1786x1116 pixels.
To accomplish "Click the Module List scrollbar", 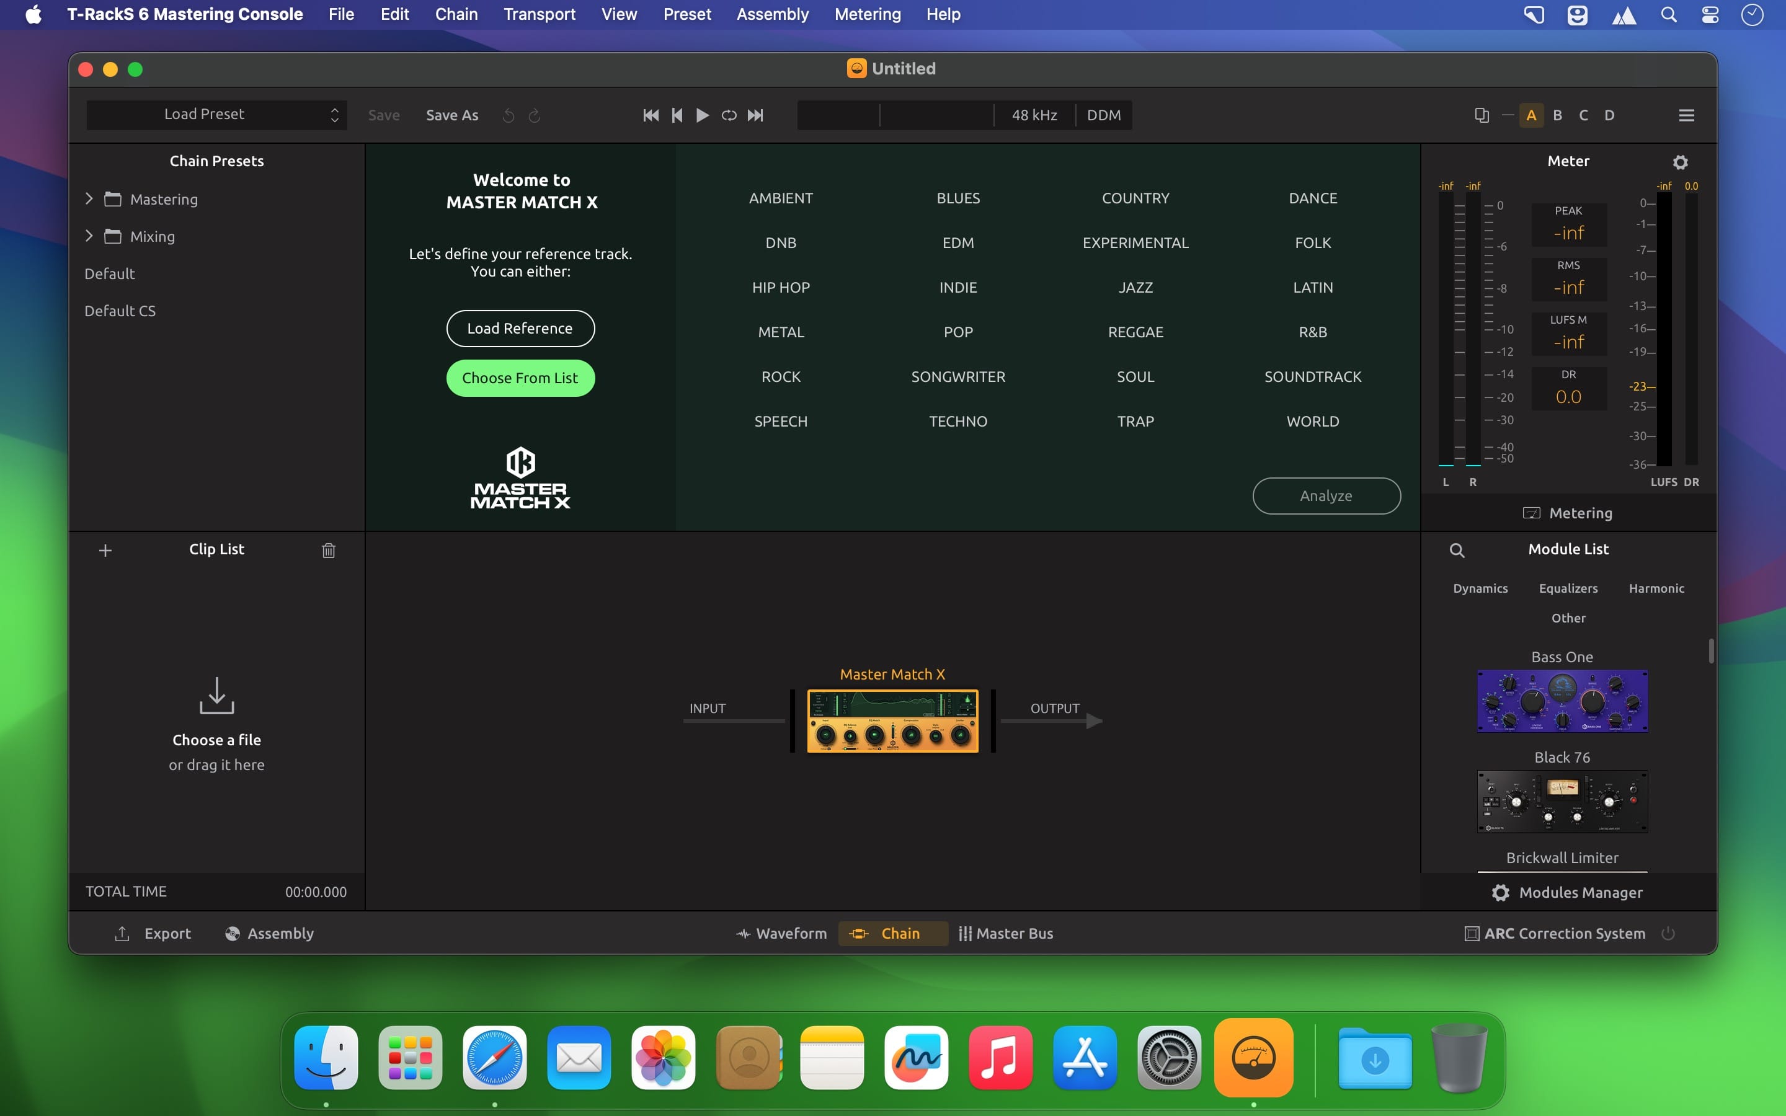I will 1711,651.
